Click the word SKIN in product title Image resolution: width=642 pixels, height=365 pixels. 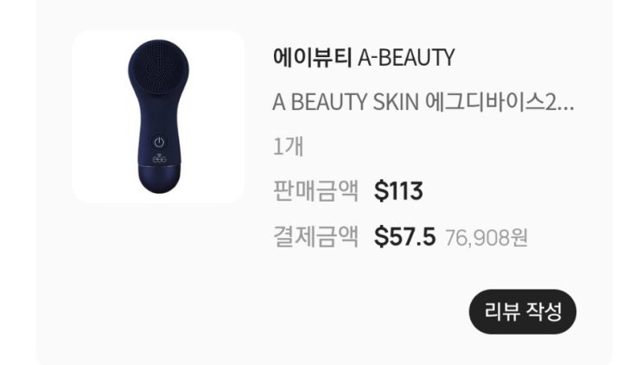pos(396,102)
